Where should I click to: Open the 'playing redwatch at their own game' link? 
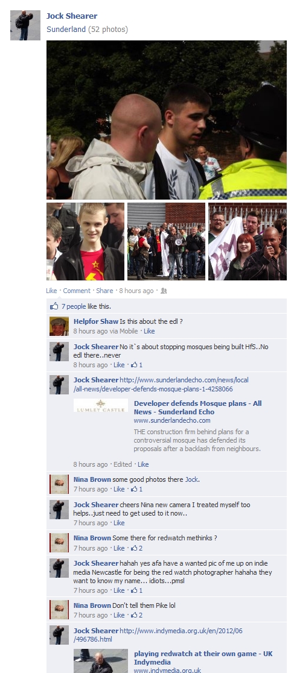click(203, 657)
